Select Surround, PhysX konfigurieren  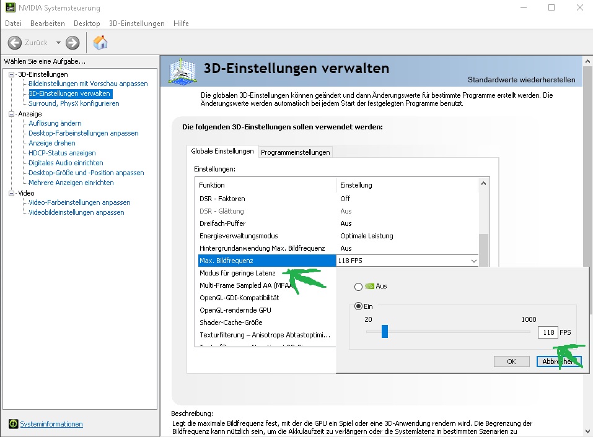click(74, 103)
